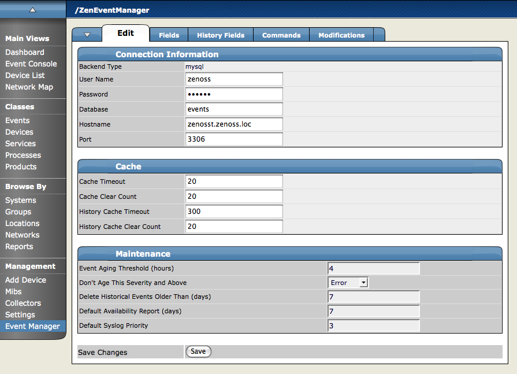Open the Reports link
Viewport: 517px width, 374px height.
click(19, 246)
